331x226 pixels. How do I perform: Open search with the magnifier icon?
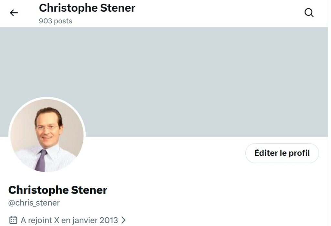(309, 13)
